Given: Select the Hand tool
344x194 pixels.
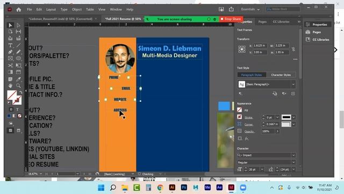Looking at the screenshot, I should (x=10, y=86).
